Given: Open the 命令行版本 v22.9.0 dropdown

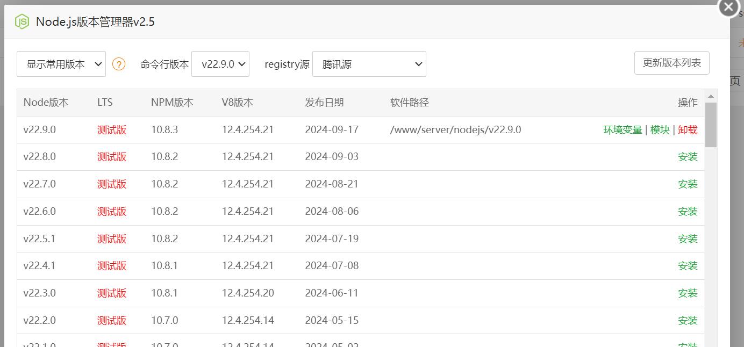Looking at the screenshot, I should tap(220, 64).
